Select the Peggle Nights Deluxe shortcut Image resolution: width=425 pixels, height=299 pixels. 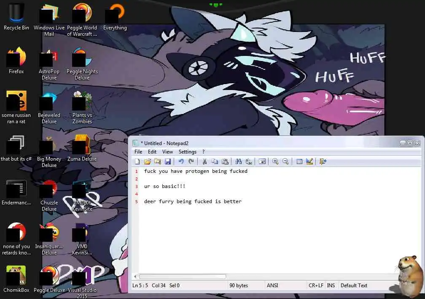82,64
